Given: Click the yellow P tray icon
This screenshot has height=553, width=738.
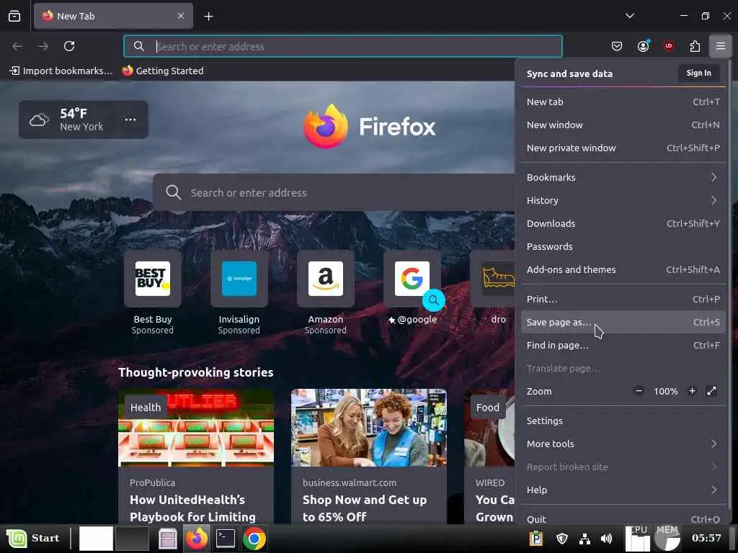Looking at the screenshot, I should (x=536, y=539).
